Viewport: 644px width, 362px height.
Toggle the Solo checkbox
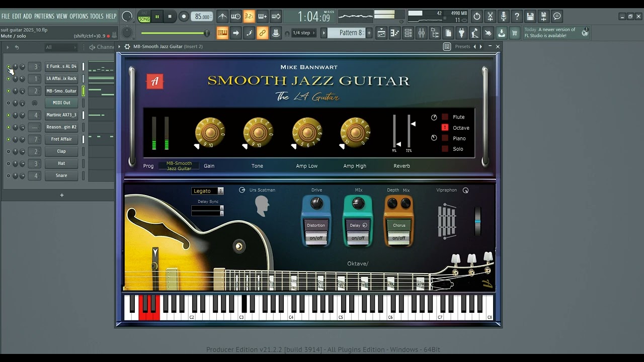(x=445, y=149)
